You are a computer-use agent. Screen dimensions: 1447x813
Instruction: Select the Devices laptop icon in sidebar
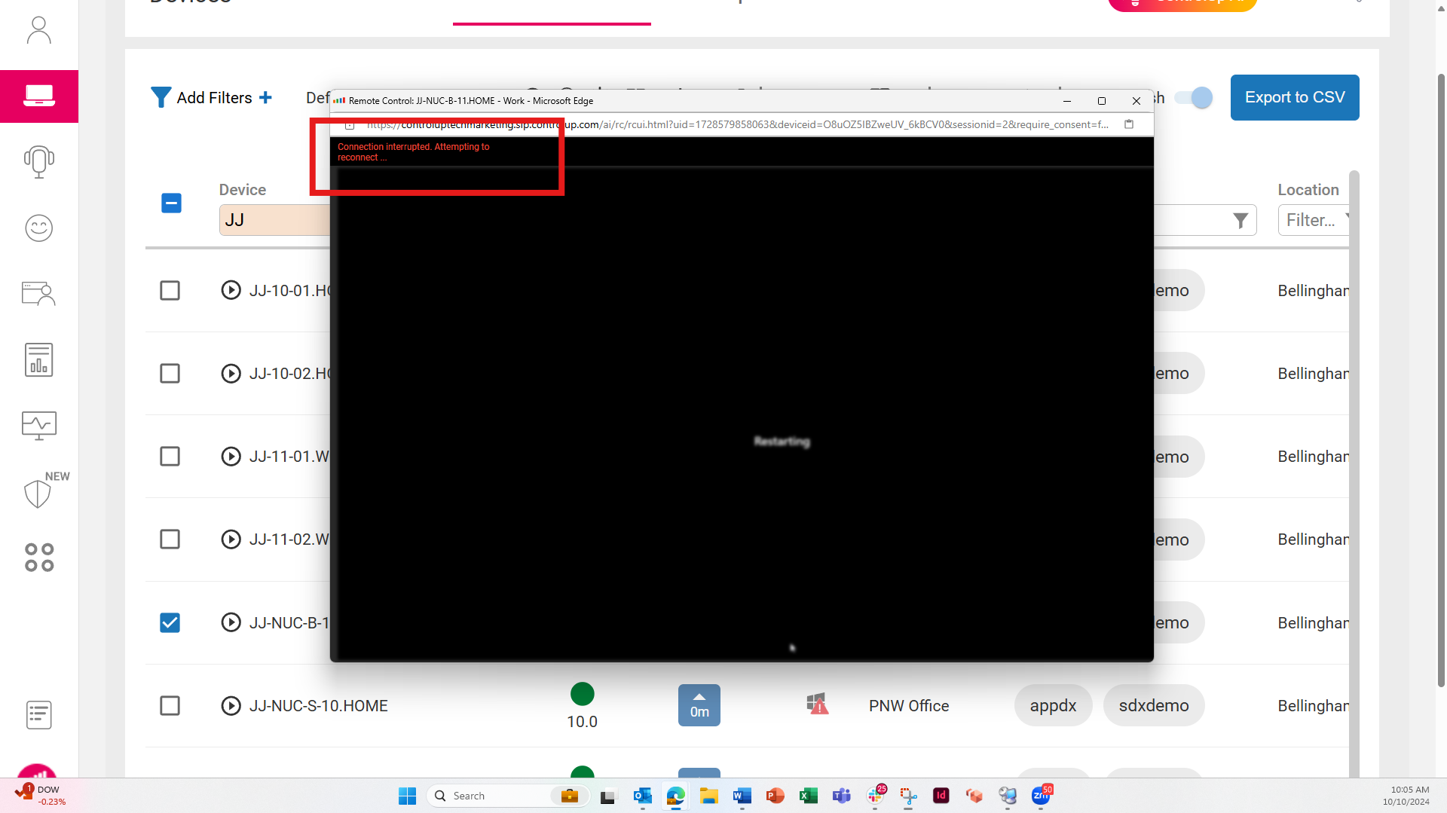[39, 96]
